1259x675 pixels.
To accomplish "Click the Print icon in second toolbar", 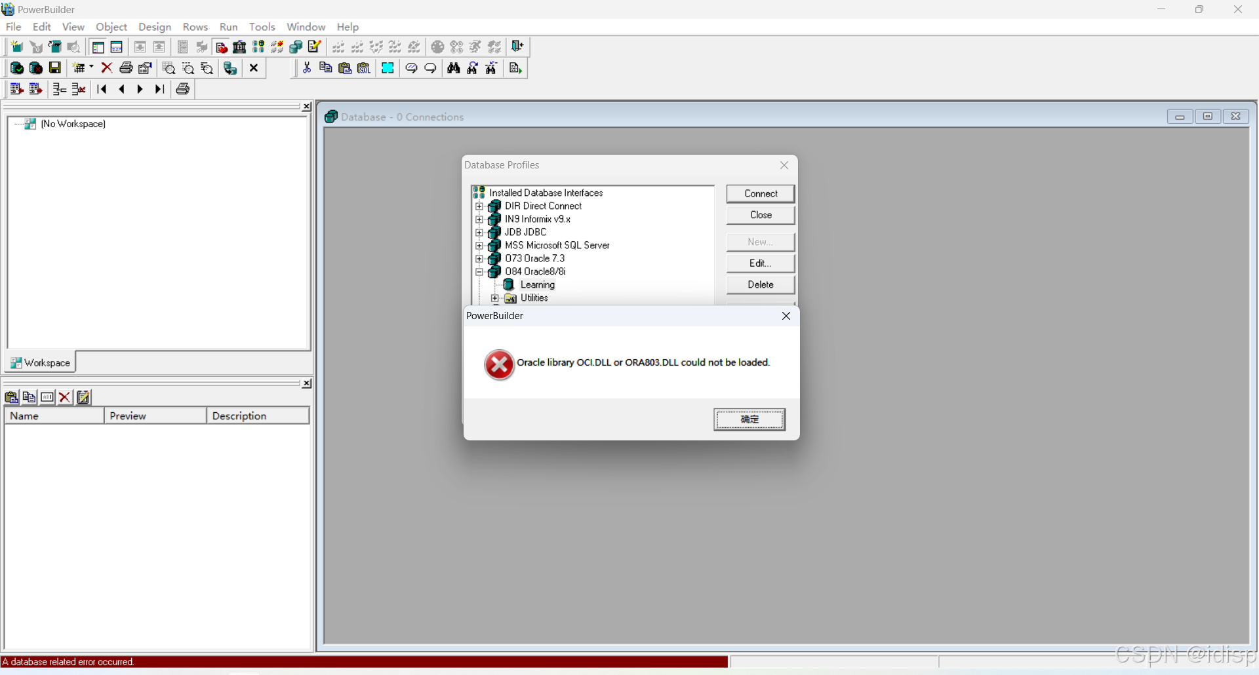I will pos(126,68).
